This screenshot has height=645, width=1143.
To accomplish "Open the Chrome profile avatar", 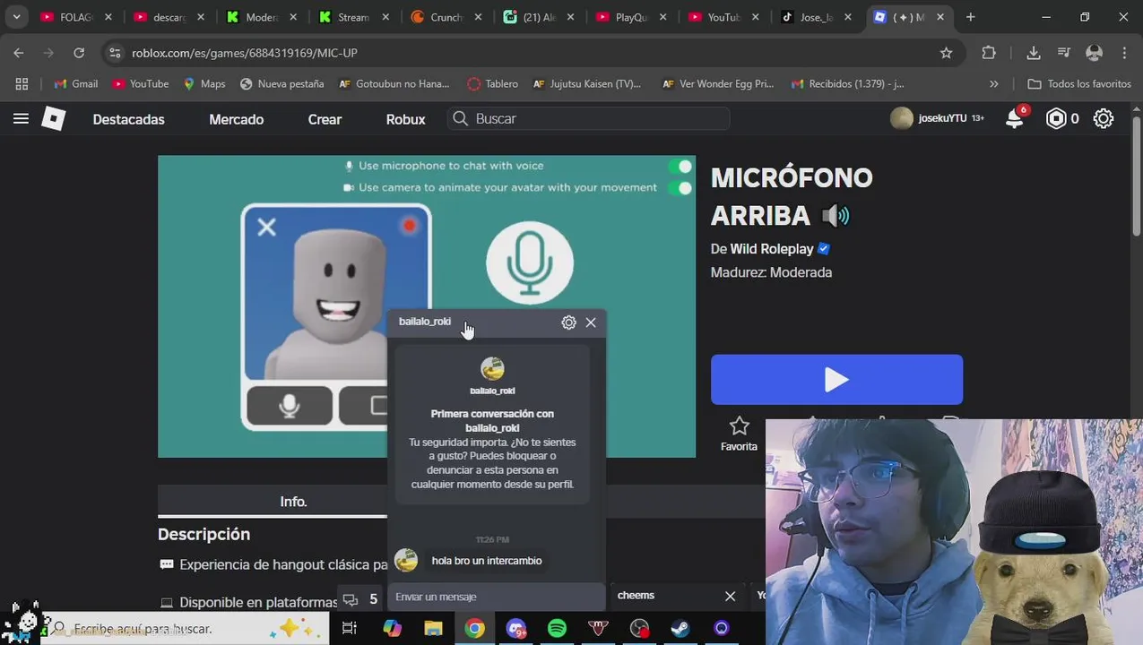I will (1094, 53).
